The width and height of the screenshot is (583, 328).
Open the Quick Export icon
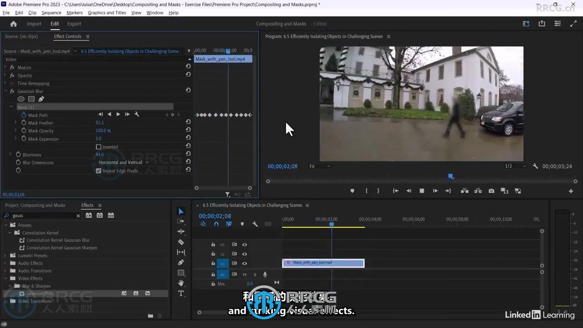542,24
